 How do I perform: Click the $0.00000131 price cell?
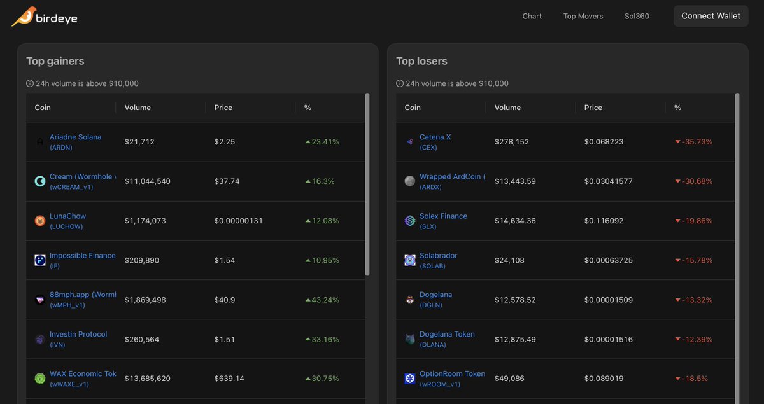pyautogui.click(x=238, y=221)
